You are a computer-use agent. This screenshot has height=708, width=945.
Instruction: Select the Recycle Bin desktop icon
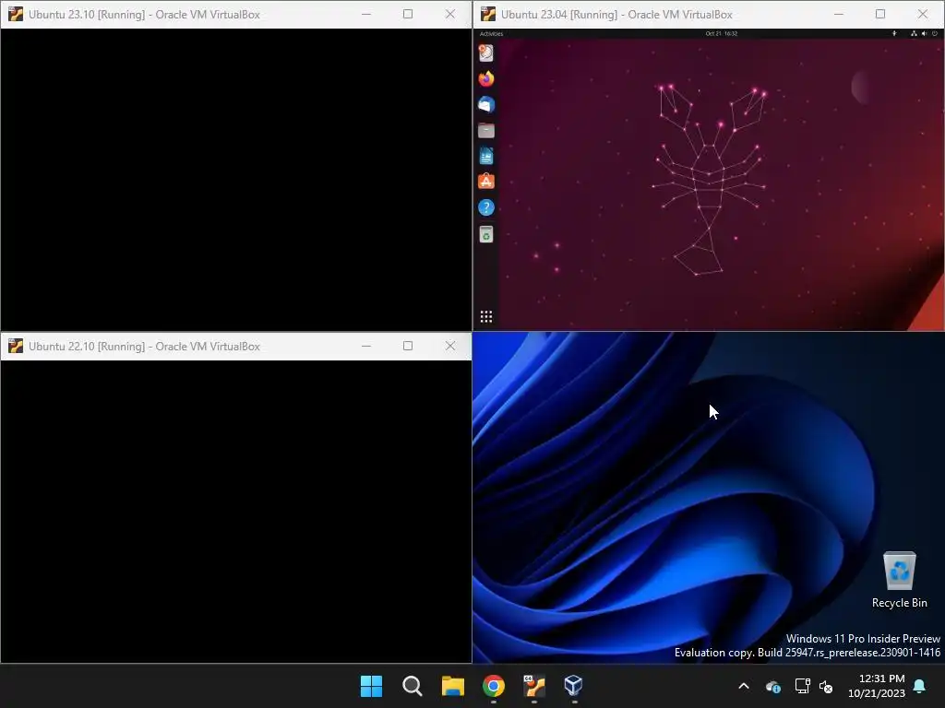pyautogui.click(x=899, y=579)
